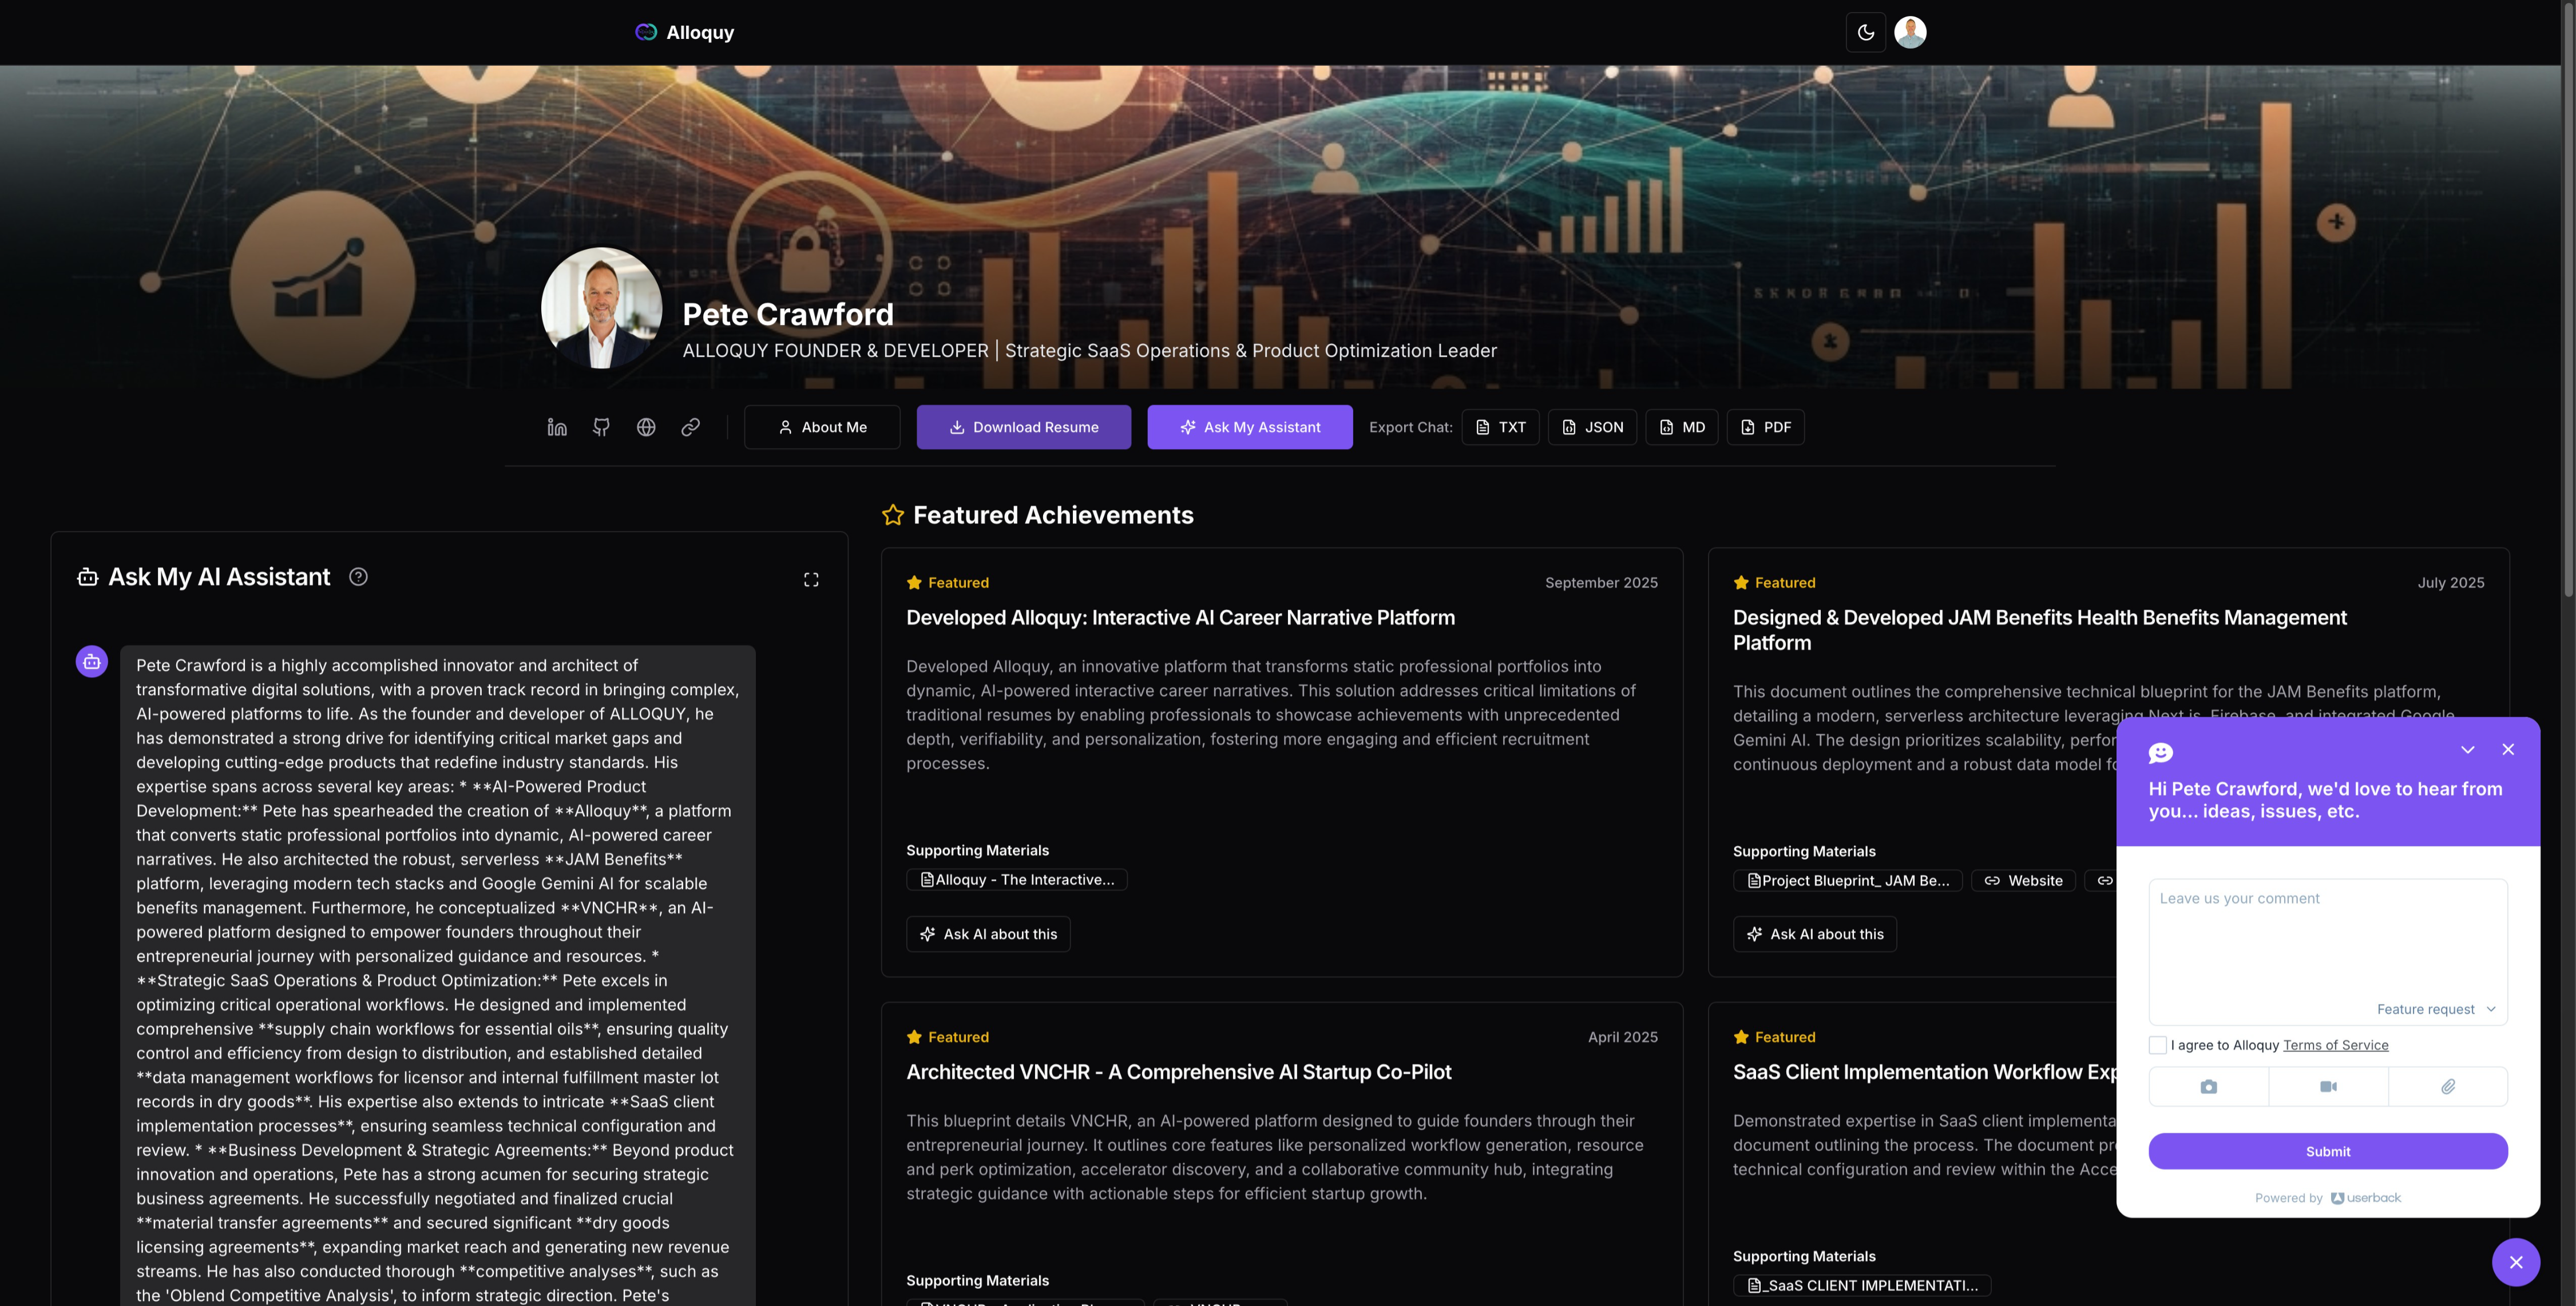Open the LinkedIn profile icon

pyautogui.click(x=557, y=427)
